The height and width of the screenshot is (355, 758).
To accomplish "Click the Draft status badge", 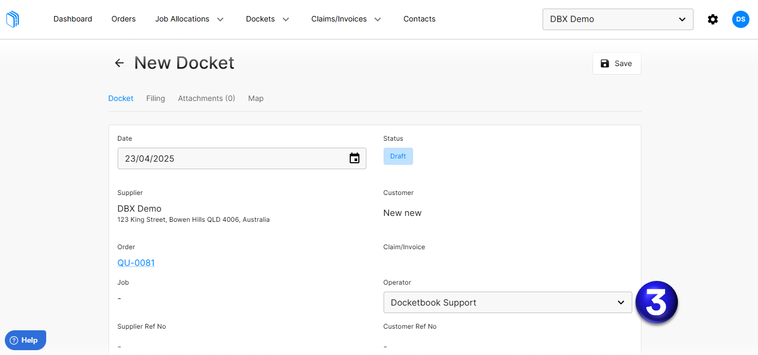I will (x=398, y=156).
